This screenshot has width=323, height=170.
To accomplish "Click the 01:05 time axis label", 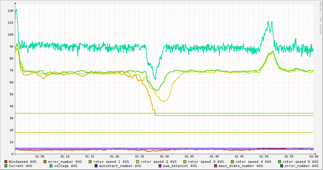I will pos(40,157).
